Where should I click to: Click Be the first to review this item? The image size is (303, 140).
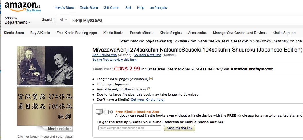tap(114, 60)
